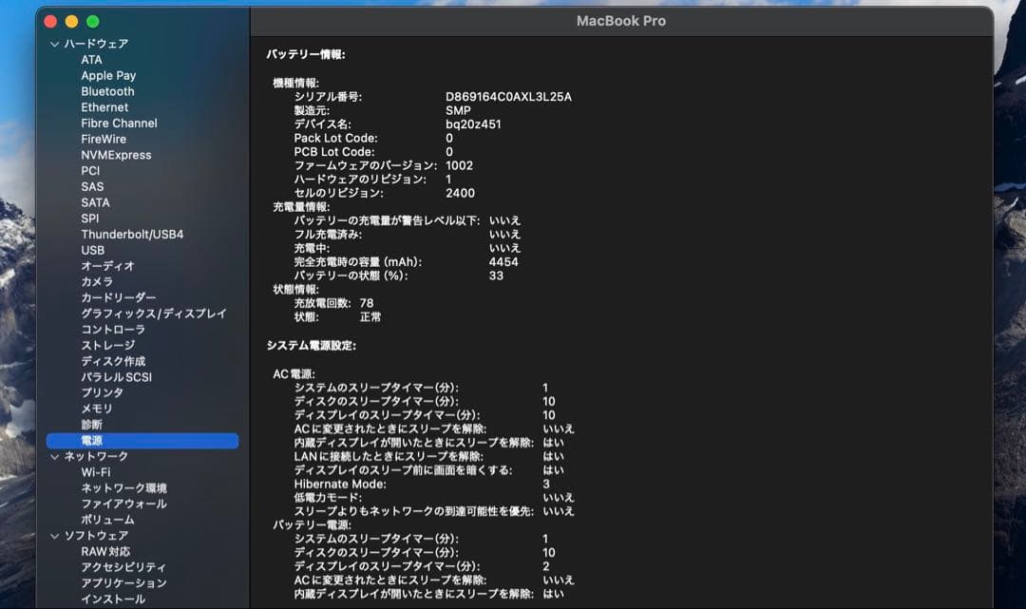The image size is (1026, 609).
Task: Click battery condition value 正常
Action: (x=370, y=316)
